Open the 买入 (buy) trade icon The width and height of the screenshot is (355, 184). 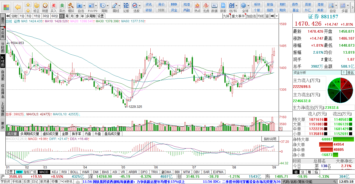point(53,7)
